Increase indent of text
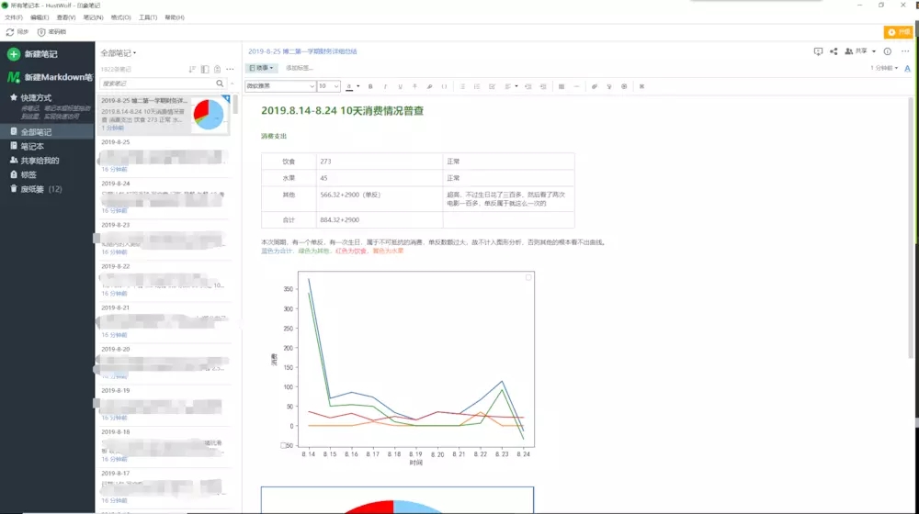 [x=543, y=86]
